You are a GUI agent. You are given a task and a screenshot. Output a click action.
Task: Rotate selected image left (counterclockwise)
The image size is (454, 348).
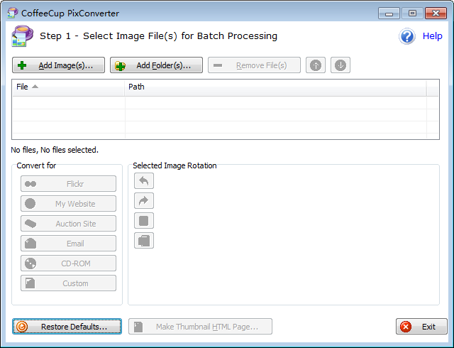(x=144, y=180)
